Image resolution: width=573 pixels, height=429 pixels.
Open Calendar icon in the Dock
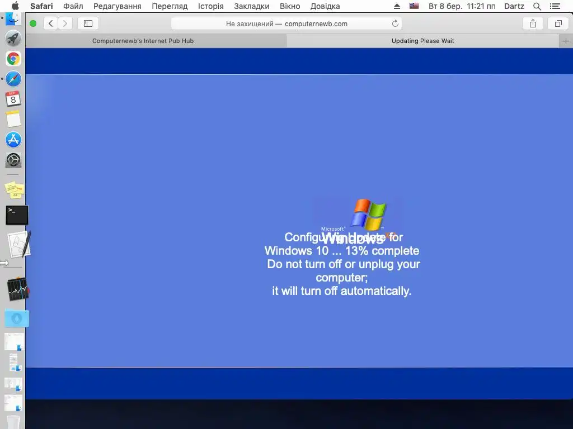(x=13, y=99)
